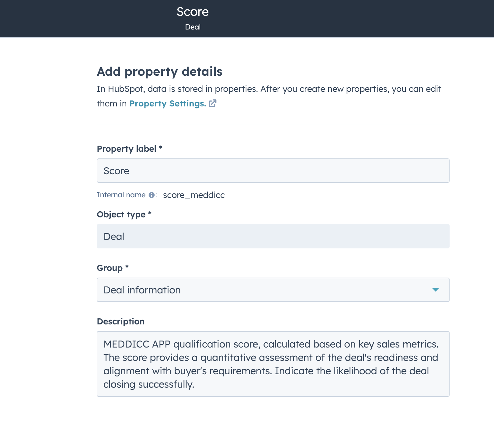Click the Description field caption
The height and width of the screenshot is (436, 494).
[x=120, y=321]
